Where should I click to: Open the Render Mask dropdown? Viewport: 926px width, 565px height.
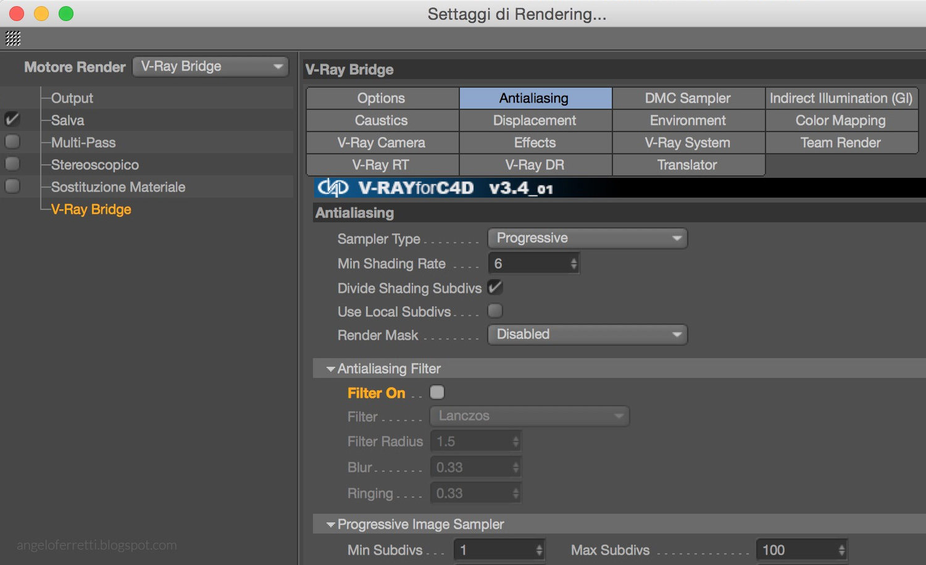(x=588, y=335)
